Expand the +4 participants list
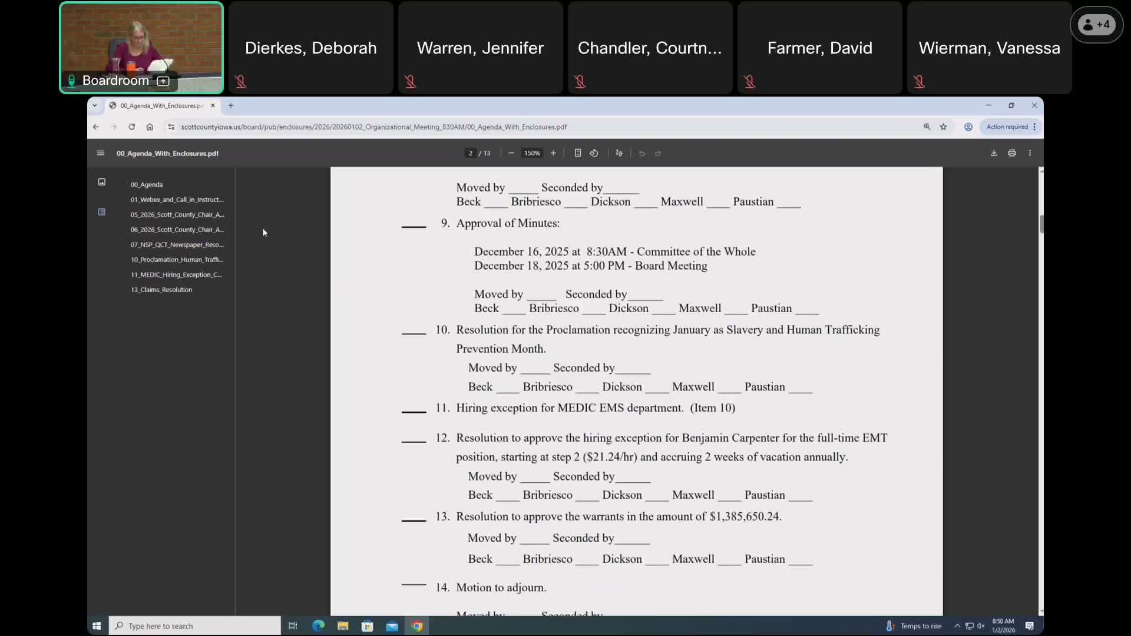The width and height of the screenshot is (1131, 636). point(1096,25)
